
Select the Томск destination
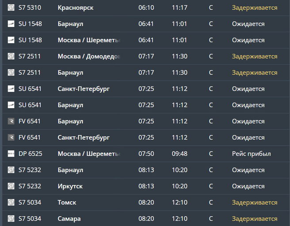click(x=67, y=202)
